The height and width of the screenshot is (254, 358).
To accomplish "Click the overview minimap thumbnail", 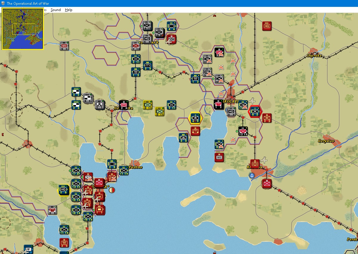I will (23, 29).
